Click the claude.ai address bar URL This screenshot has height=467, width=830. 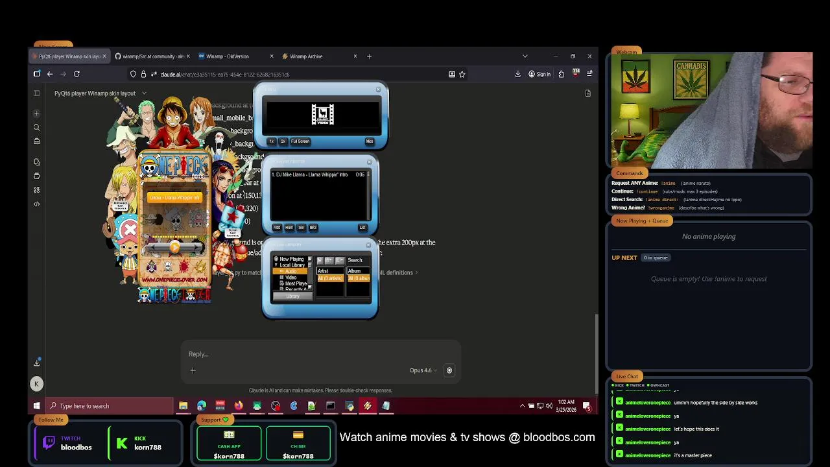(x=225, y=75)
